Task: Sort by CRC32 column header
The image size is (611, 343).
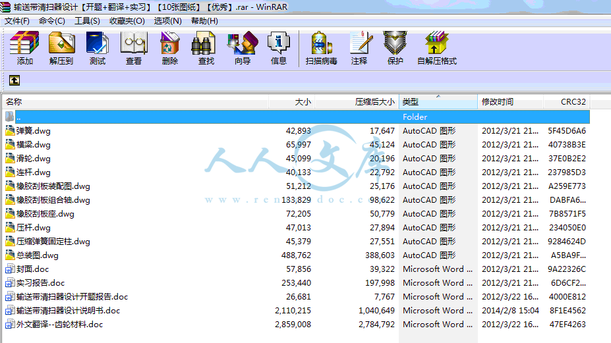Action: (x=567, y=102)
